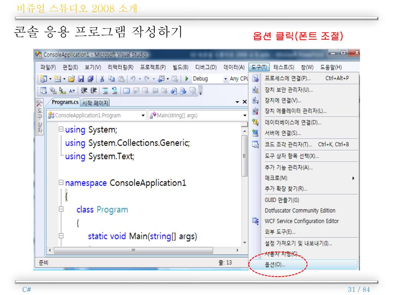
Task: Click the Attach to Process menu icon
Action: click(x=255, y=78)
